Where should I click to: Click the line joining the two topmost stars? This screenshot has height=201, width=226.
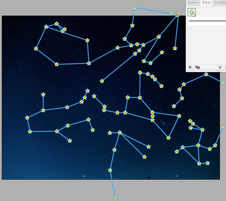click(x=153, y=11)
